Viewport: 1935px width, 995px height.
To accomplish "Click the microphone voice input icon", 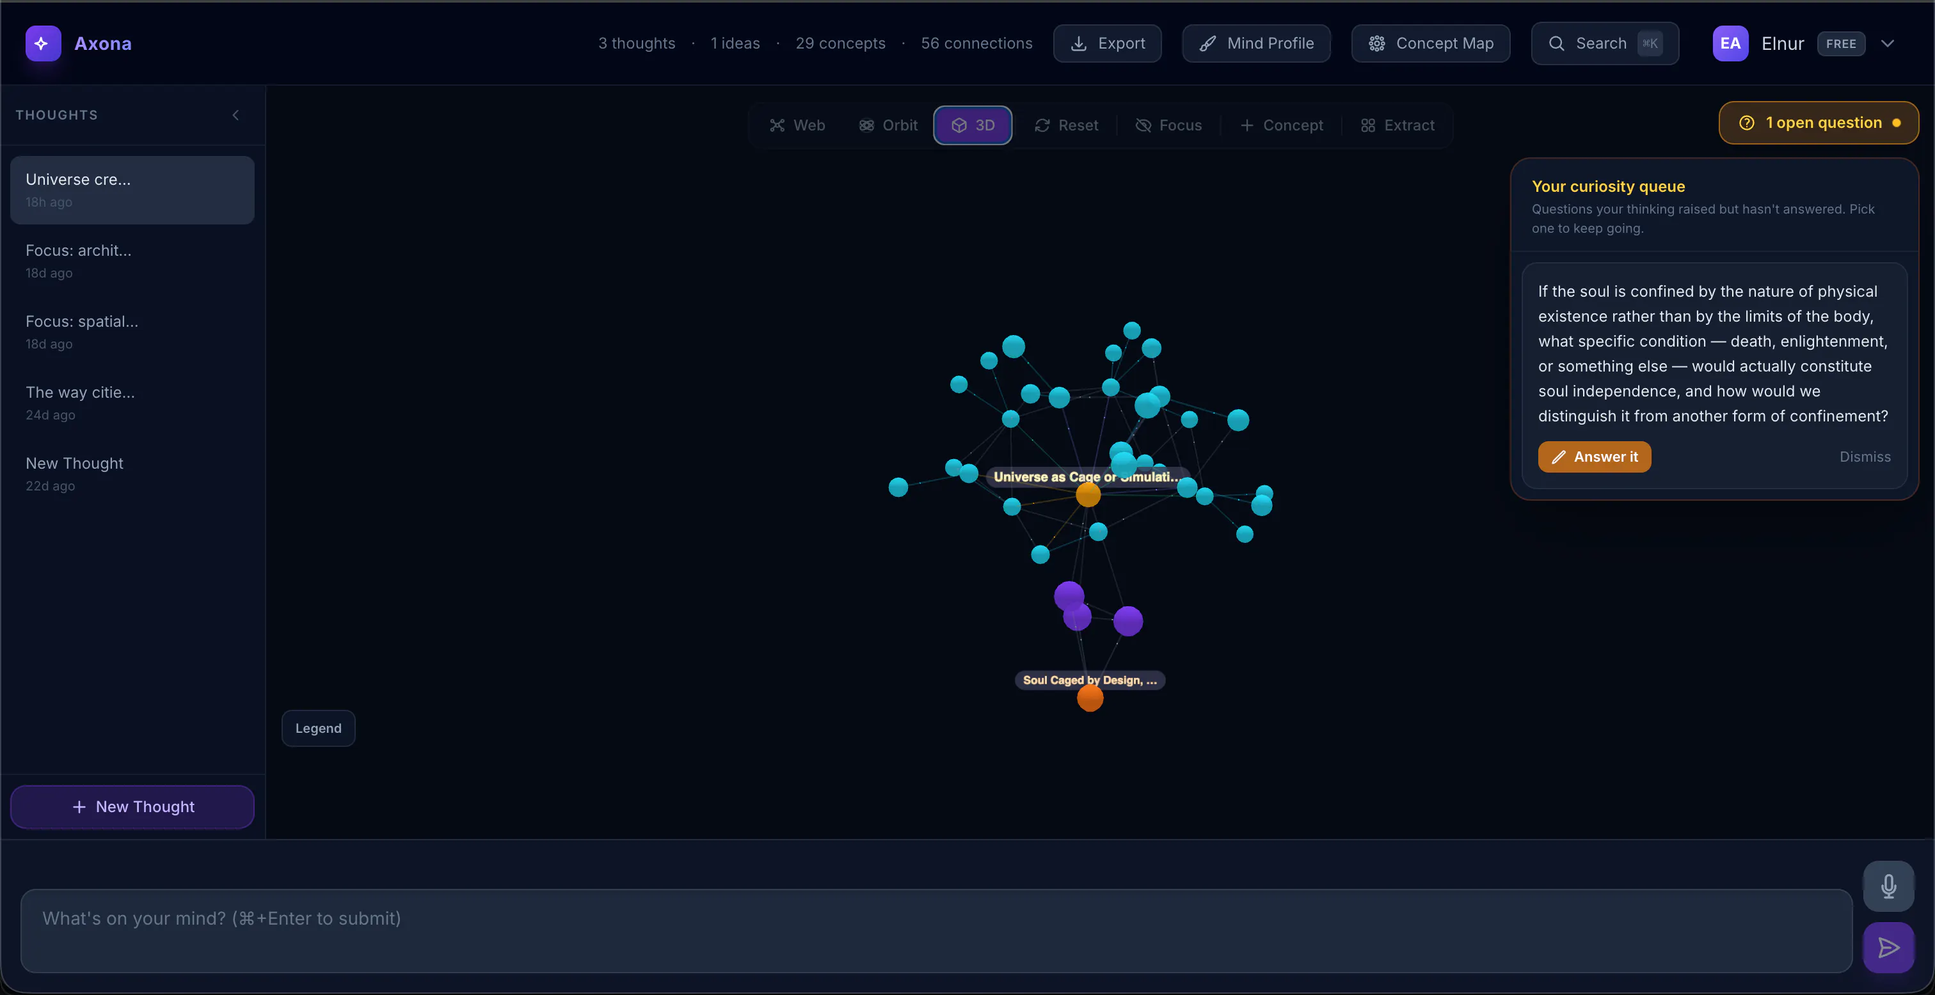I will [1888, 886].
